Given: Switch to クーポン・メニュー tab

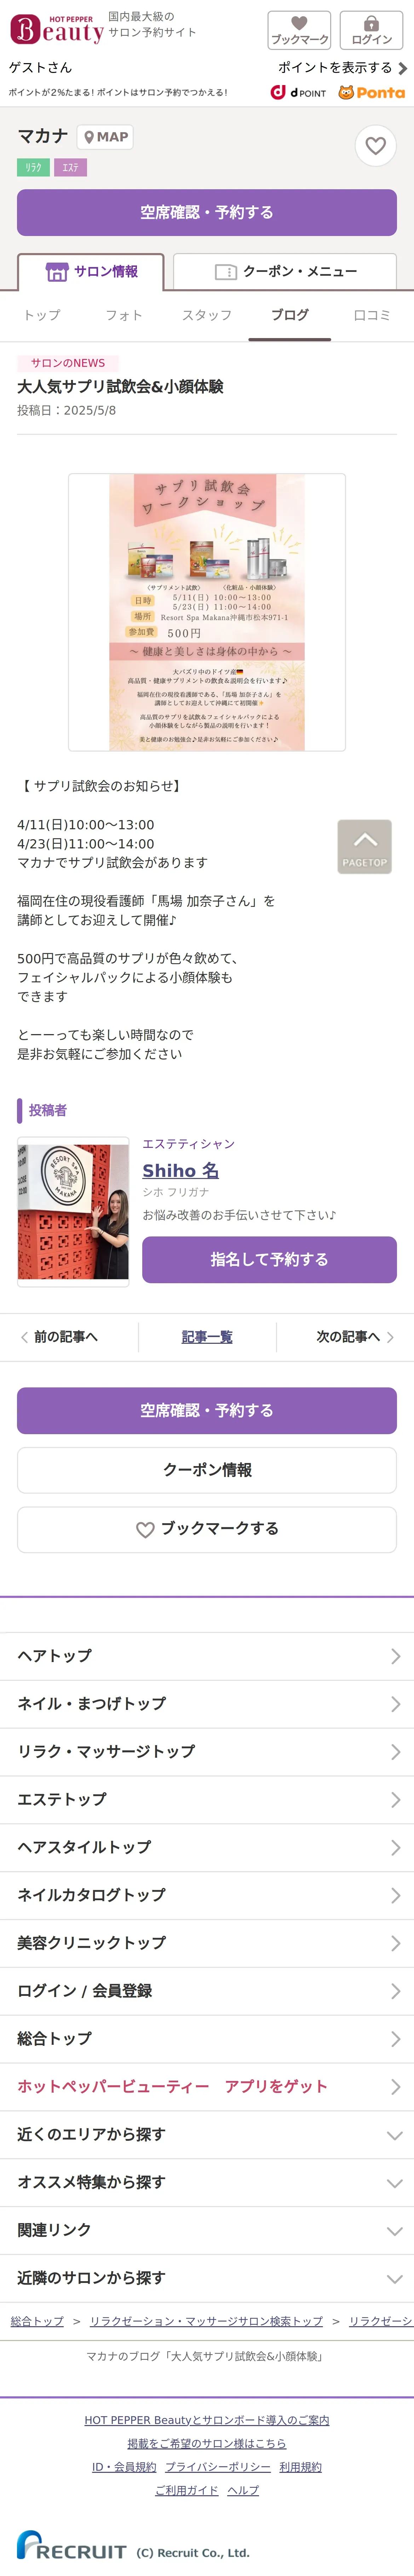Looking at the screenshot, I should click(285, 271).
